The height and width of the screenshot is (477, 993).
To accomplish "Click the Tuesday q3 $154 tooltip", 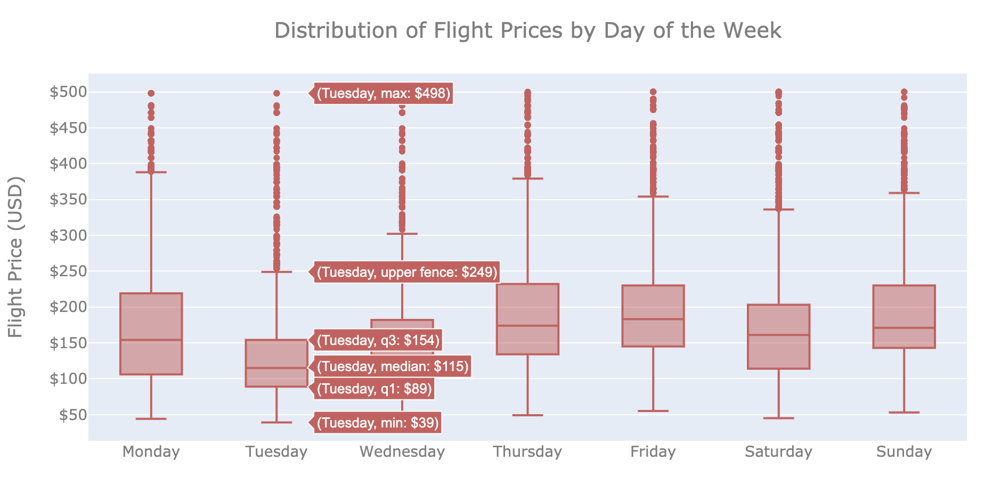I will pyautogui.click(x=378, y=340).
